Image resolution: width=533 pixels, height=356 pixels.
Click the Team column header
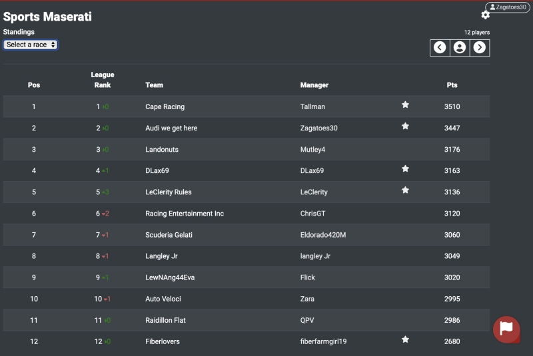(x=154, y=85)
